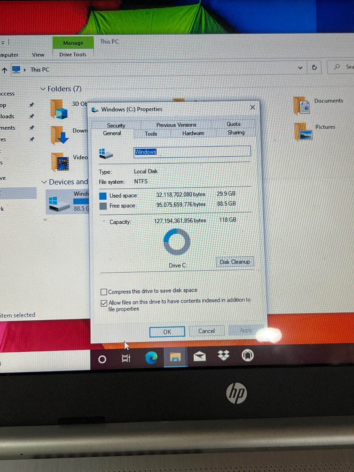Uncheck Allow files to be indexed

coord(104,303)
